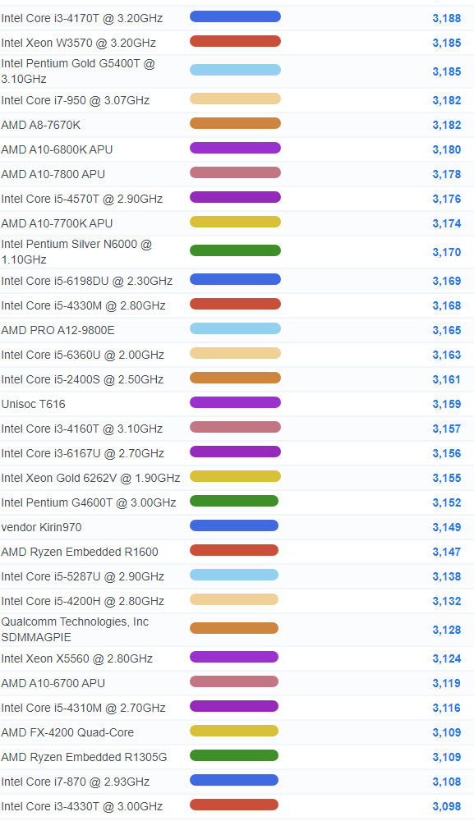The width and height of the screenshot is (474, 821).
Task: Open Intel Pentium G4600T @ 3.00GHz
Action: pos(89,502)
